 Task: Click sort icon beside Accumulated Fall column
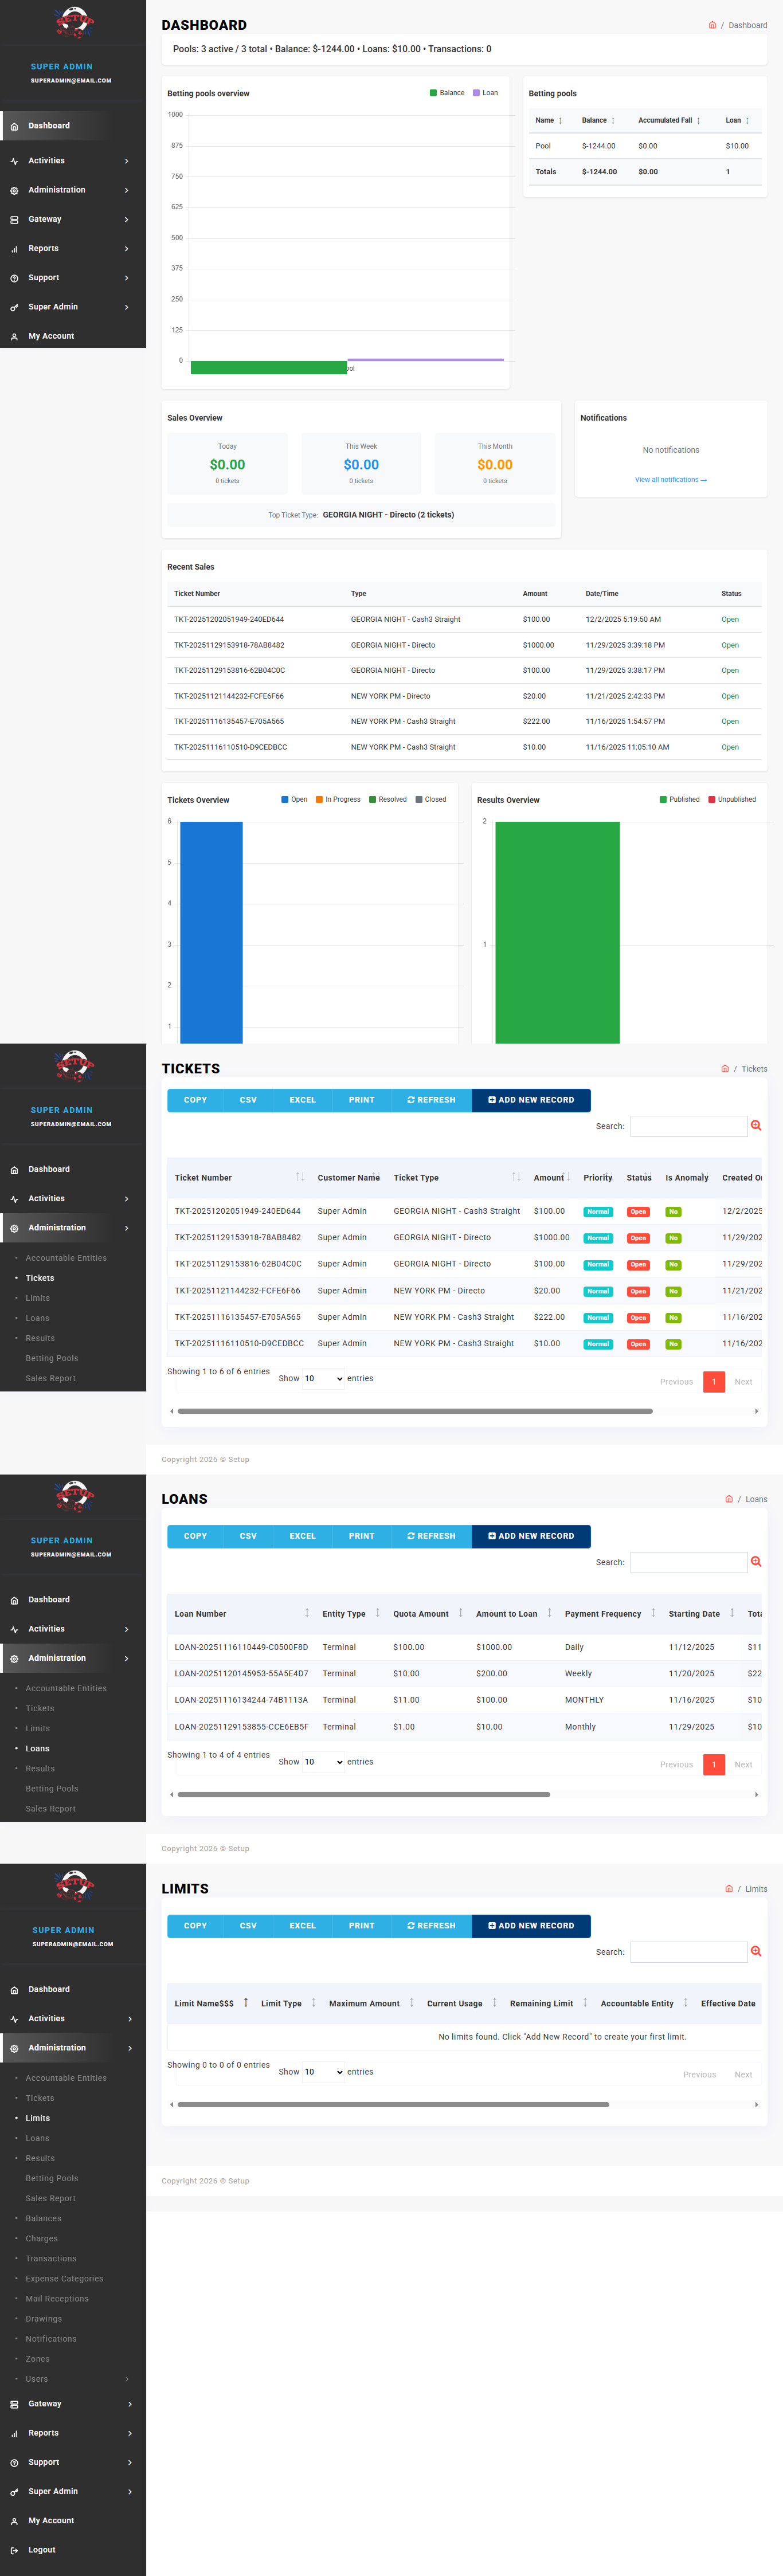click(698, 120)
